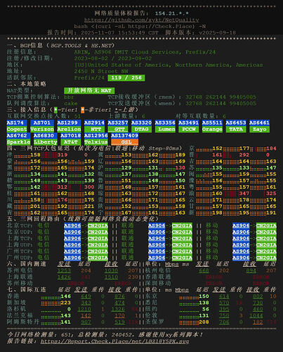Select the AS7018 AT&T badge
This screenshot has height=352, width=283.
(71, 139)
